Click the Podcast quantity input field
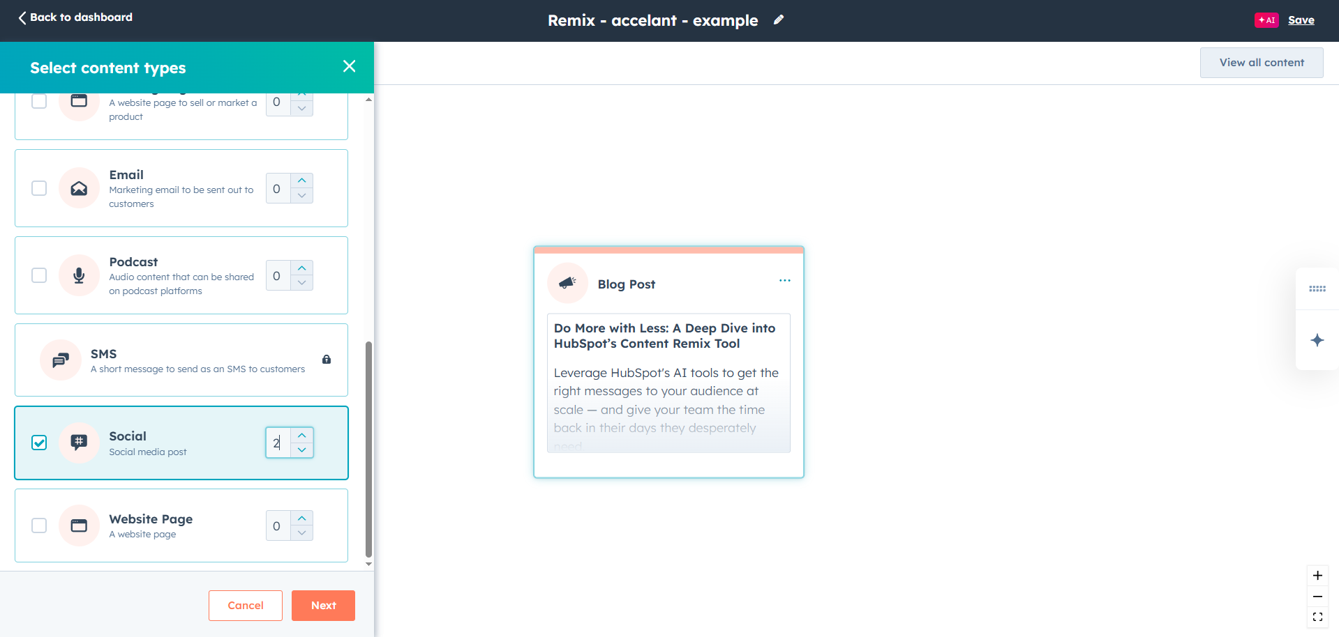The width and height of the screenshot is (1339, 637). (x=278, y=275)
